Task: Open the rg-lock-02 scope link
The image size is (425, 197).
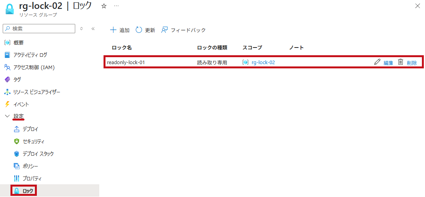Action: tap(263, 63)
